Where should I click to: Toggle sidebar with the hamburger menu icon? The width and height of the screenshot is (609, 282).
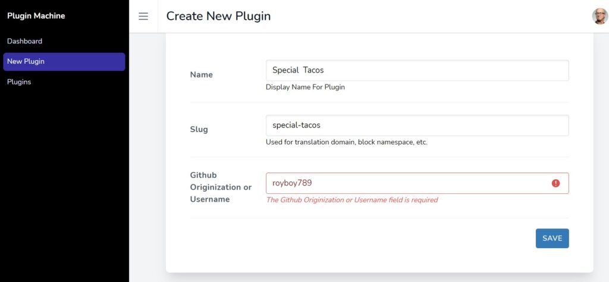click(143, 16)
